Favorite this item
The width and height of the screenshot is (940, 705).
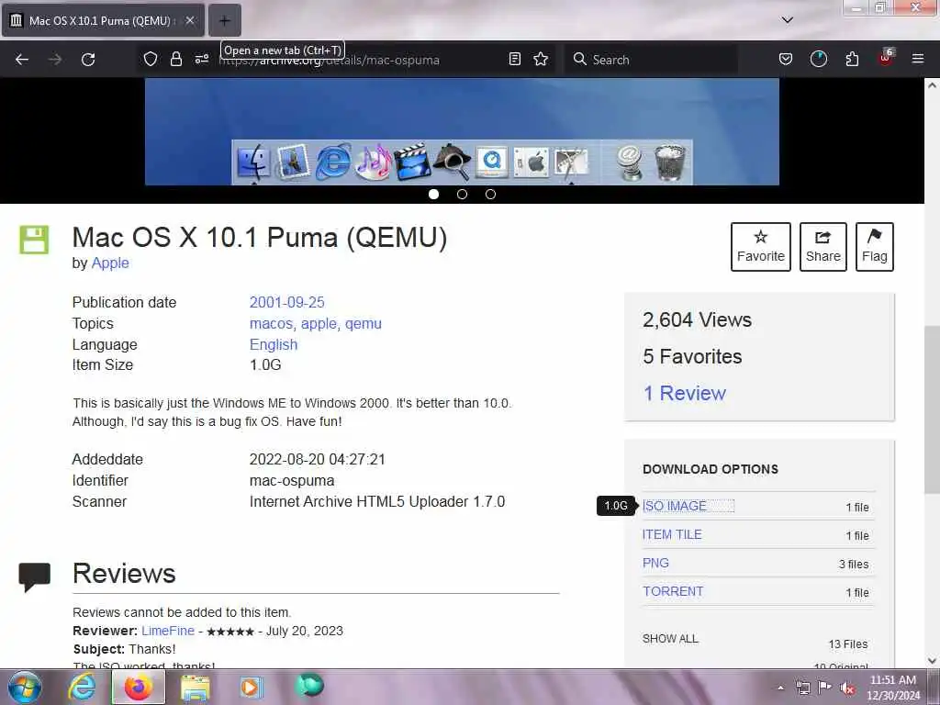coord(761,246)
